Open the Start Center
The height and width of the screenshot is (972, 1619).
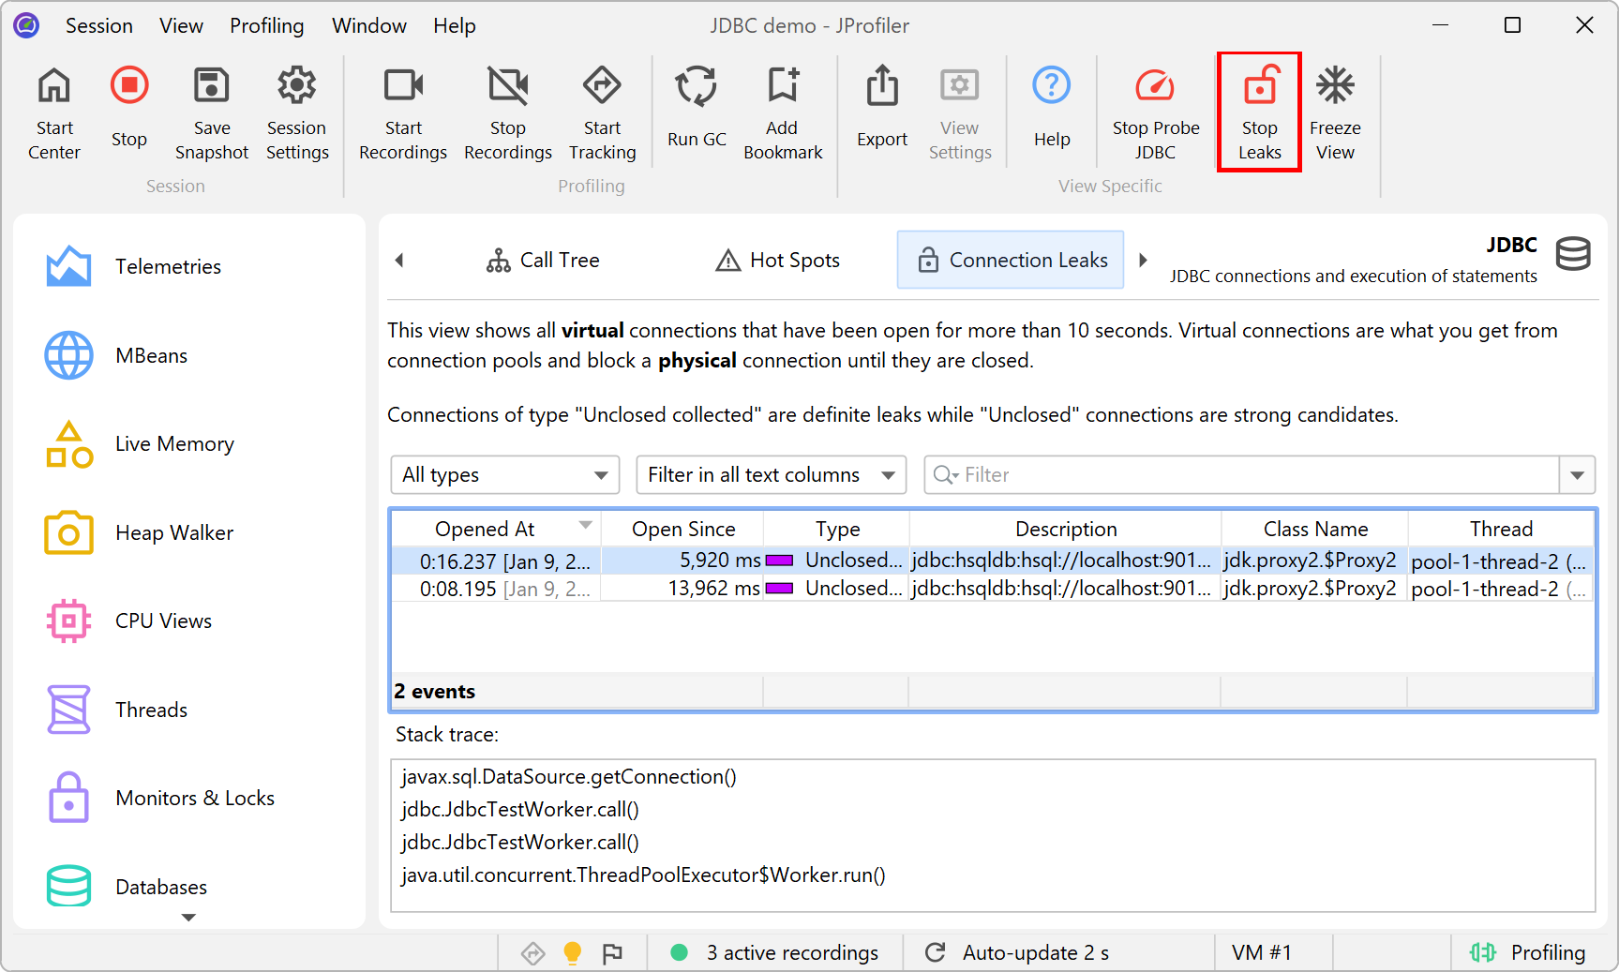(x=54, y=87)
